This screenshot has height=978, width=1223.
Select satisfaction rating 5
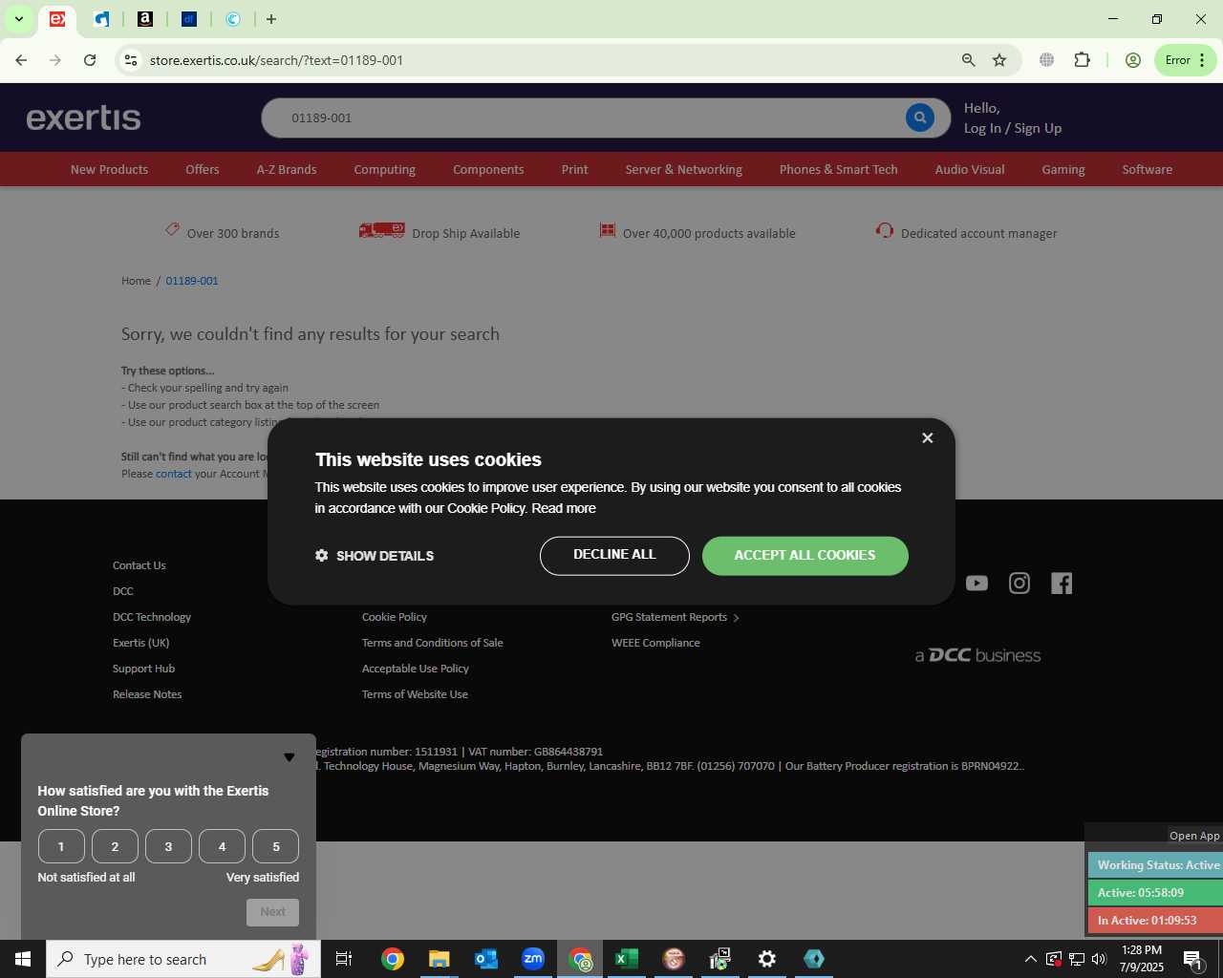coord(276,846)
